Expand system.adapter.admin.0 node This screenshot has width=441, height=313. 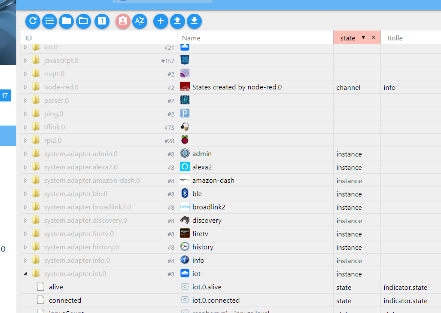pyautogui.click(x=26, y=154)
